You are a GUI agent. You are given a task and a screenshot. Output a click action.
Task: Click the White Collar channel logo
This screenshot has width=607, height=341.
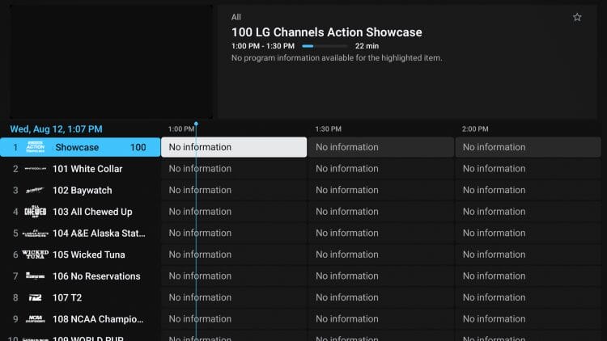(36, 169)
